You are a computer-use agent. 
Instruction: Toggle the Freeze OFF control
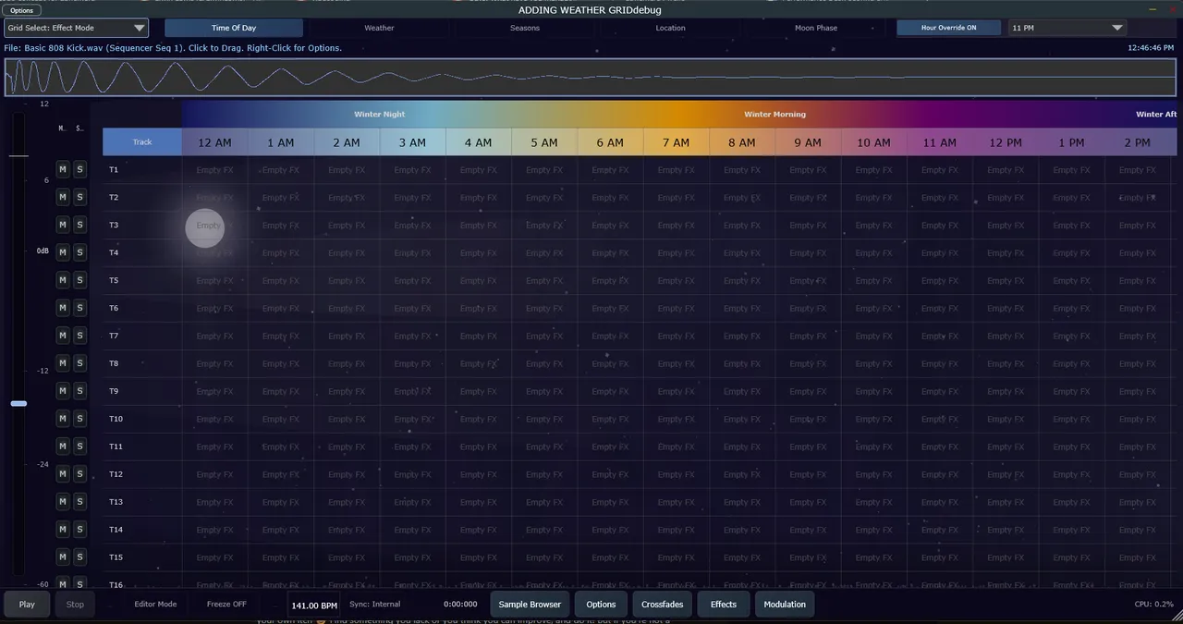point(226,605)
